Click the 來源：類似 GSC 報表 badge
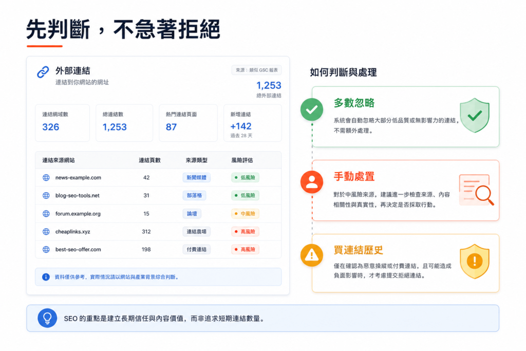The height and width of the screenshot is (351, 526). (257, 70)
